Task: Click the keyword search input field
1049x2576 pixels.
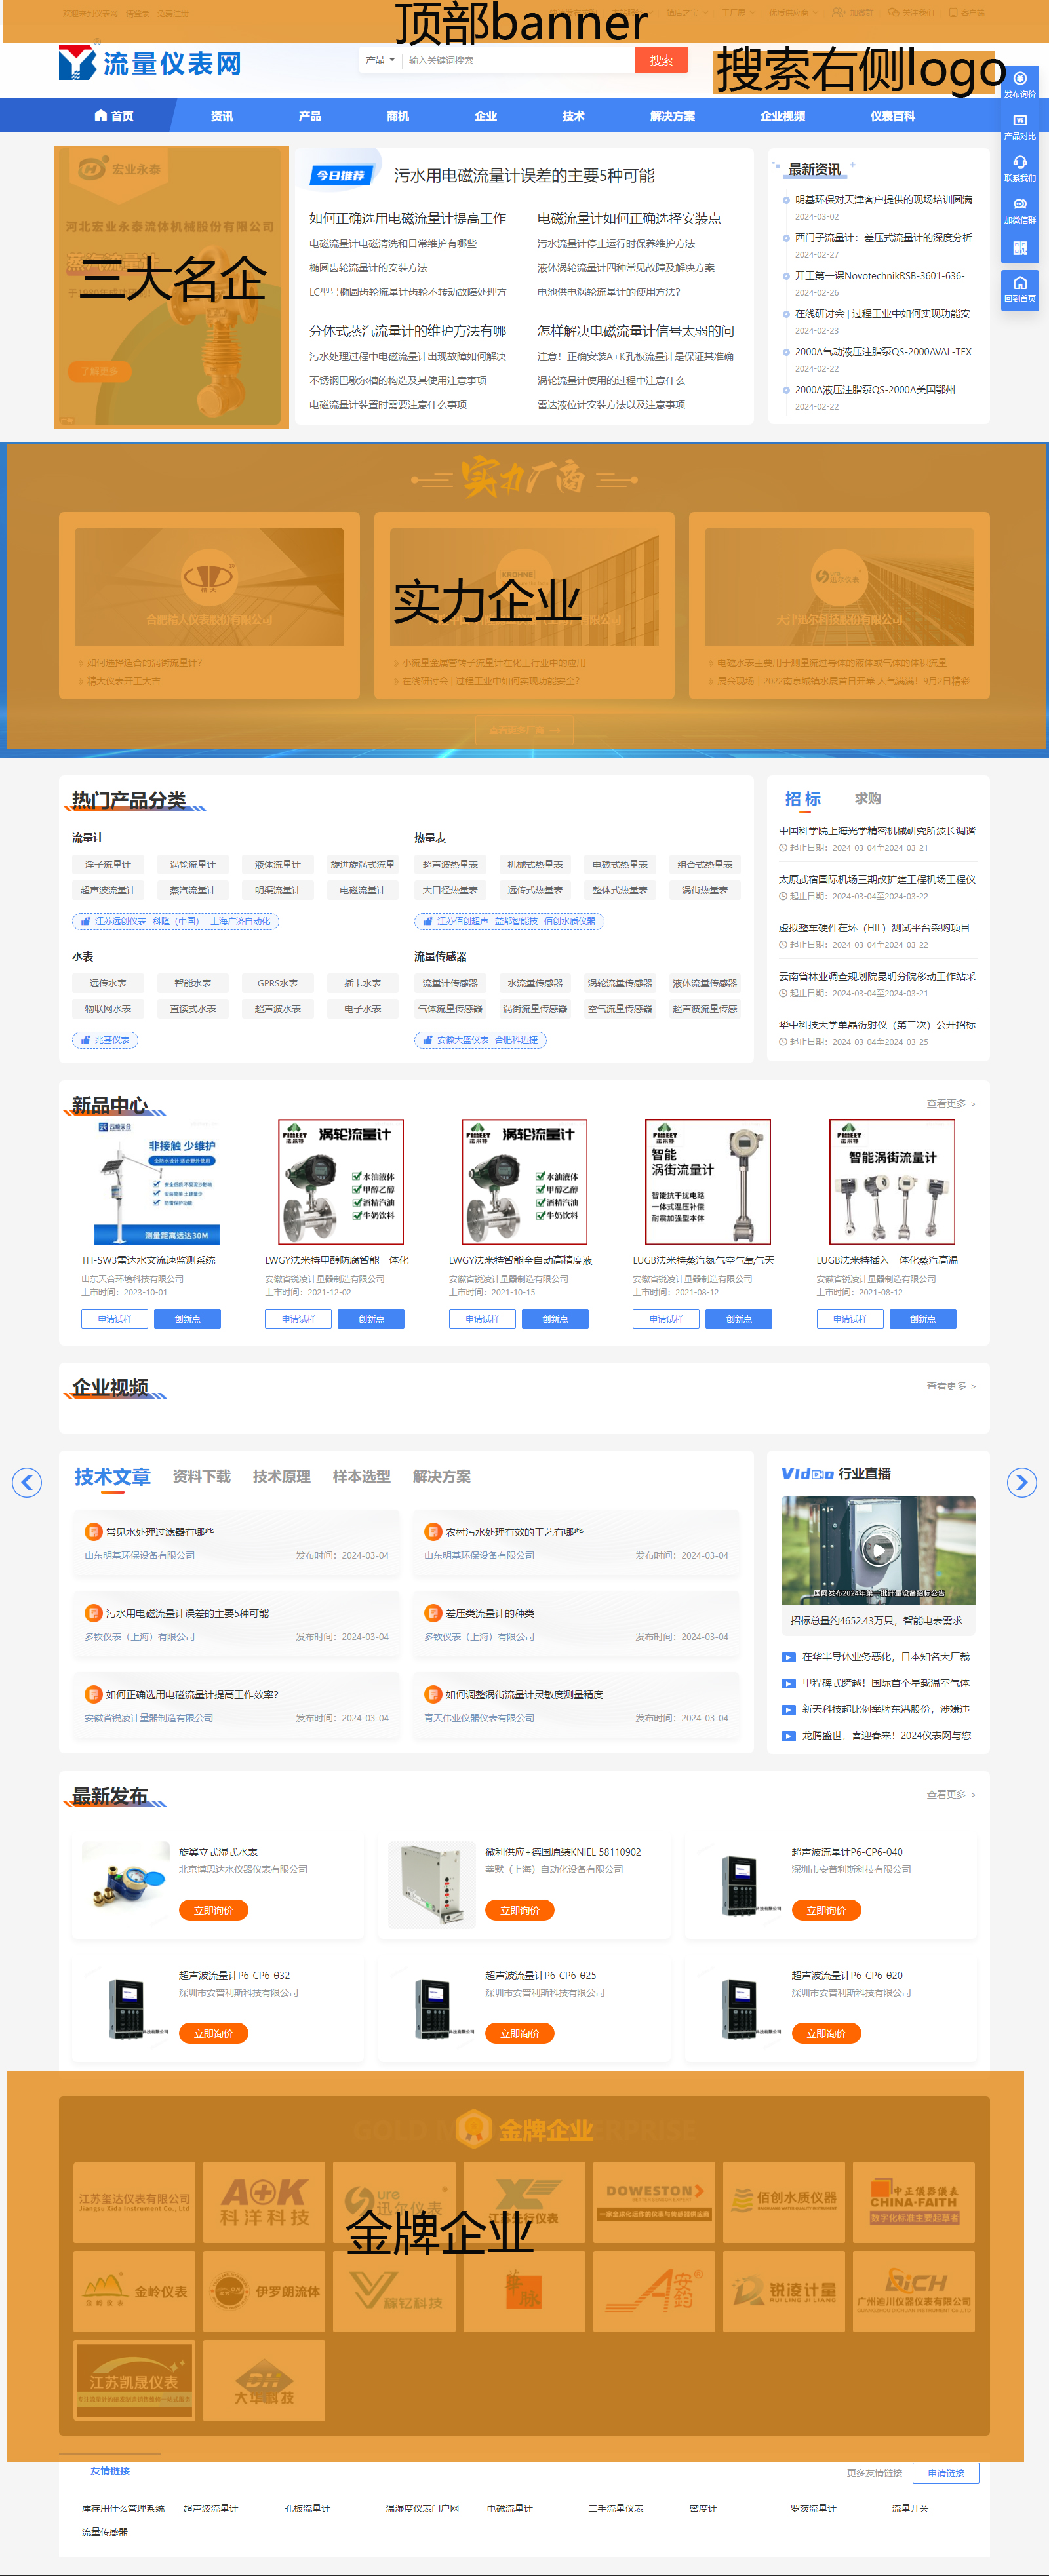Action: click(515, 60)
